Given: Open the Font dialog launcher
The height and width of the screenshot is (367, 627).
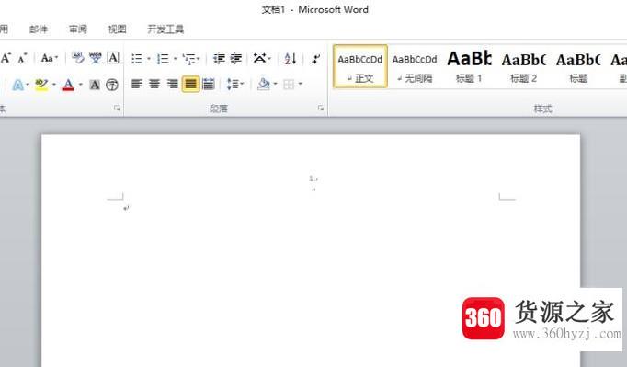Looking at the screenshot, I should pos(117,108).
